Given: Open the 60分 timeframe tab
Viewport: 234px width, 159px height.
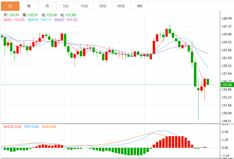Looking at the screenshot, I should [121, 6].
